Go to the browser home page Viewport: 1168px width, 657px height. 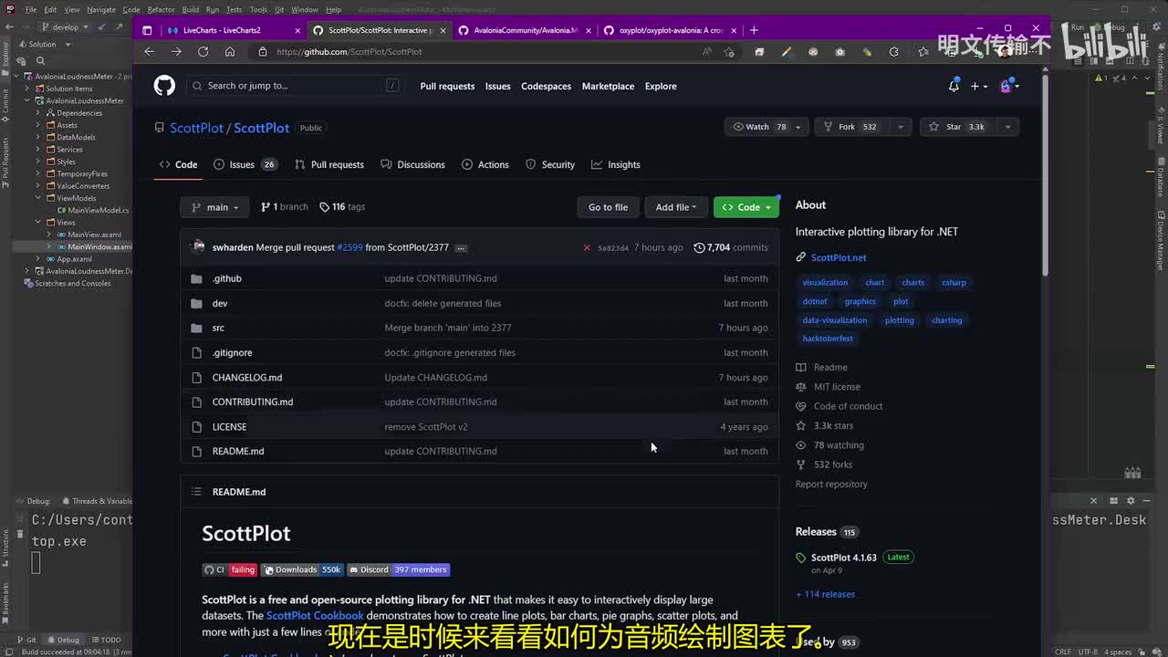click(230, 52)
